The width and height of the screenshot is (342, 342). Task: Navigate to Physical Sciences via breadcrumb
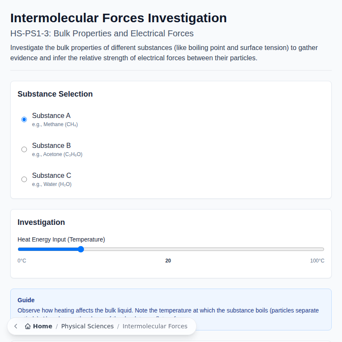[x=87, y=326]
